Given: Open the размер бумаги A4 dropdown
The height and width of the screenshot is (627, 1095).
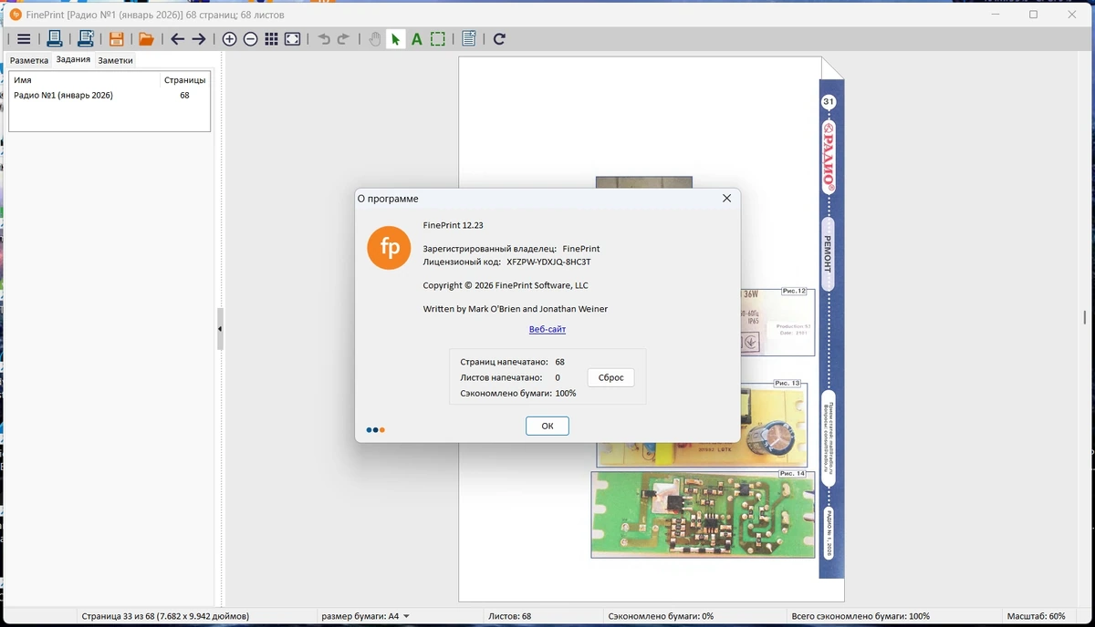Looking at the screenshot, I should pos(366,616).
